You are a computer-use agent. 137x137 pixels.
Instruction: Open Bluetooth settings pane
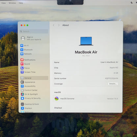tap(27, 50)
